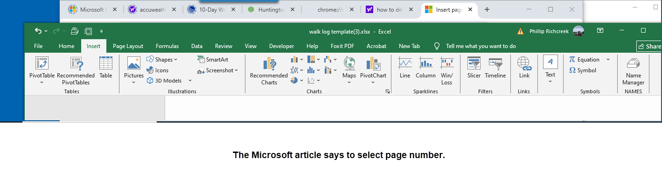Switch to the Page Layout tab
Screen dimensions: 662x194
coord(128,46)
